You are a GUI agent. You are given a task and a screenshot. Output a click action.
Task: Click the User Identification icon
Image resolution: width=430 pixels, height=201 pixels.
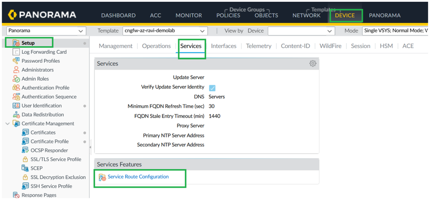(16, 106)
